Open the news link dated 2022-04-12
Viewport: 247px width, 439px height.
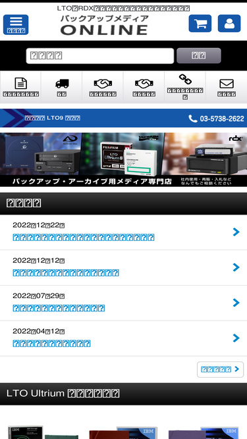point(51,344)
